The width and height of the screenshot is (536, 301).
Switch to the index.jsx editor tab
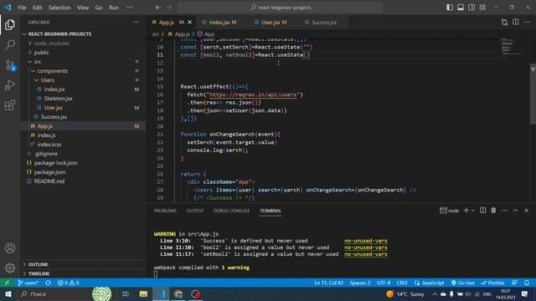pos(219,23)
